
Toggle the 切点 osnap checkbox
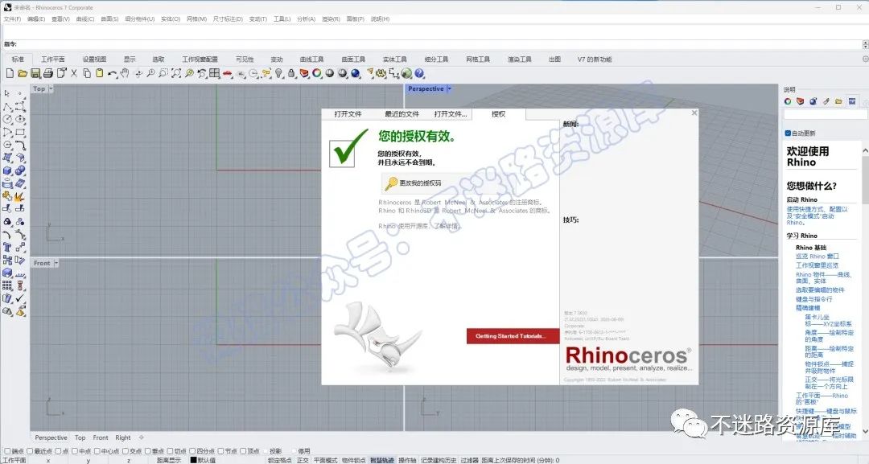click(170, 451)
